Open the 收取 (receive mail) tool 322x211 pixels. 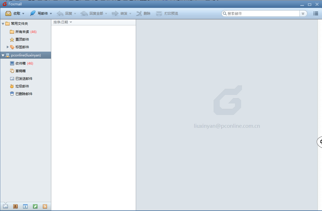click(12, 13)
